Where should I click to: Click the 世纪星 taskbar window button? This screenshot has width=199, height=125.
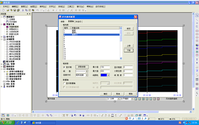click(x=43, y=123)
